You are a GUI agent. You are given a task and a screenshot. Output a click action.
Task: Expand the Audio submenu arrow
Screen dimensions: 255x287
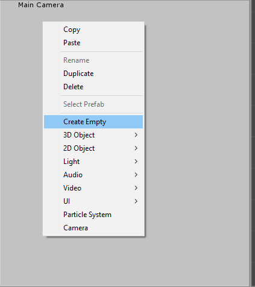tap(136, 175)
